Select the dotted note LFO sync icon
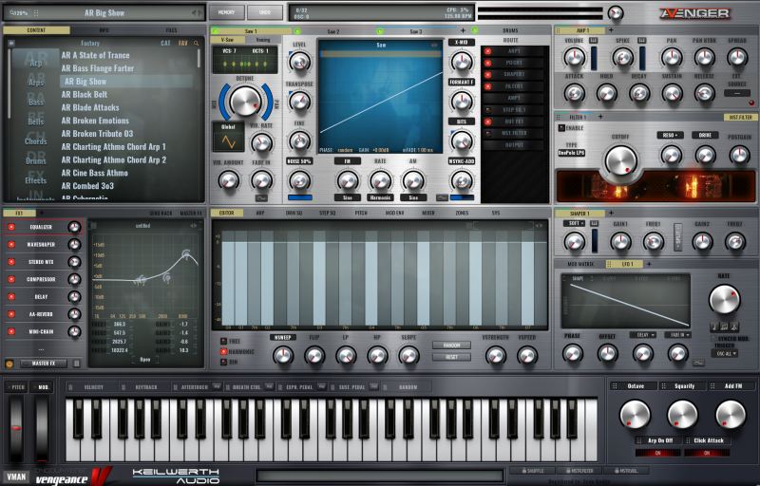This screenshot has width=760, height=486. pos(734,327)
